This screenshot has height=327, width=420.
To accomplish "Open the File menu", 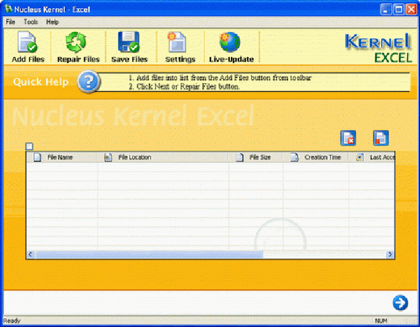I will click(x=10, y=22).
